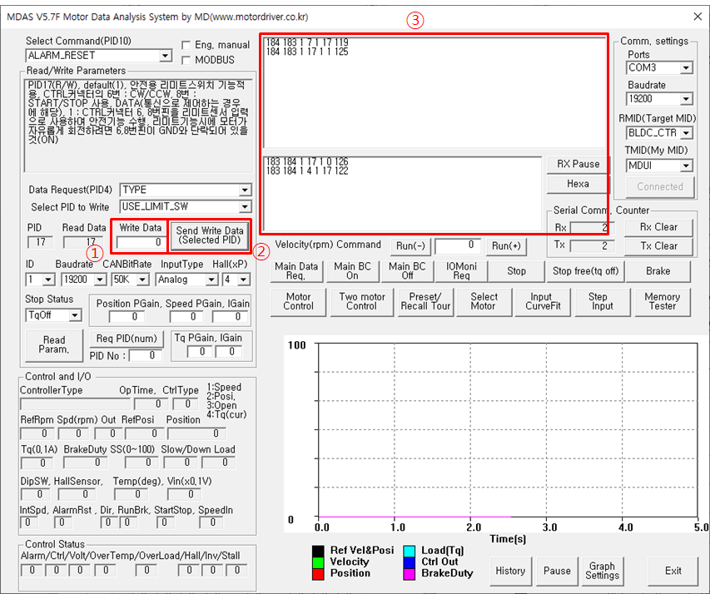This screenshot has height=594, width=710.
Task: Click the black Ref Vel&Posi legend swatch
Action: tap(318, 551)
